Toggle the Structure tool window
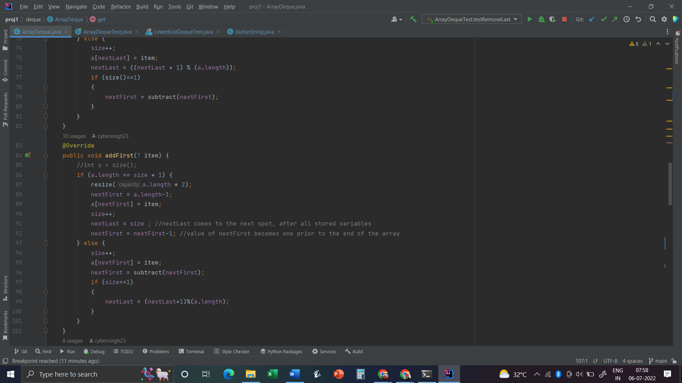 [5, 288]
